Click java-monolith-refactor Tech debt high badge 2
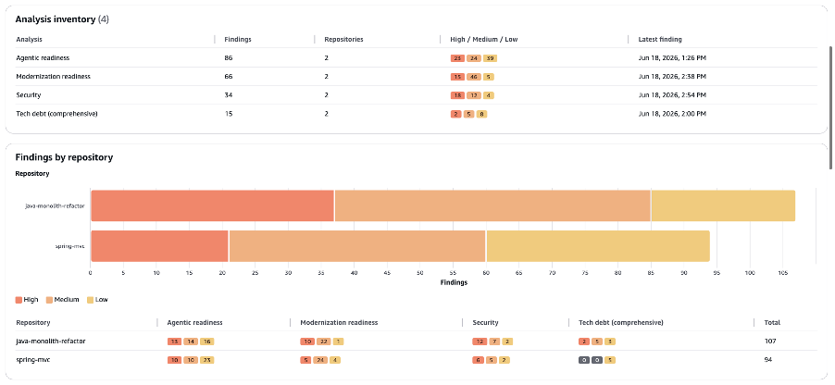This screenshot has height=385, width=835. 584,342
